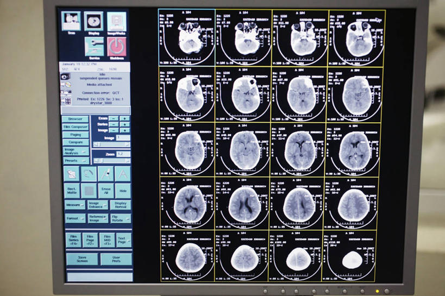The width and height of the screenshot is (445, 296).
Task: Expand the Measure options menu
Action: point(75,205)
